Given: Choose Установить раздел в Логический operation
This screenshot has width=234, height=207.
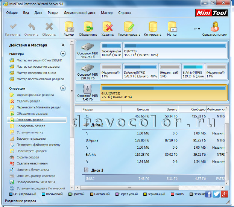Looking at the screenshot, I should (x=37, y=188).
